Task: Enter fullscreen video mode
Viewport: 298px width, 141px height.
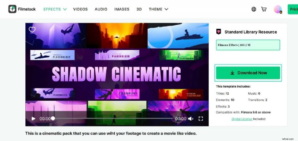Action: pos(201,119)
